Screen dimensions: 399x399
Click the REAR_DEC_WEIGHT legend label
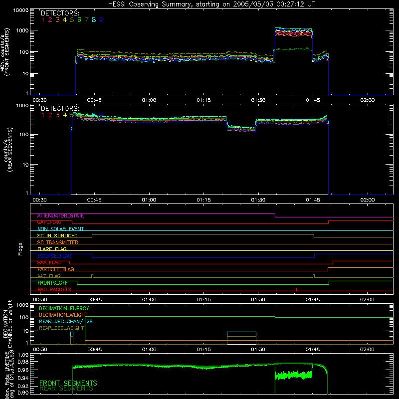pos(61,328)
